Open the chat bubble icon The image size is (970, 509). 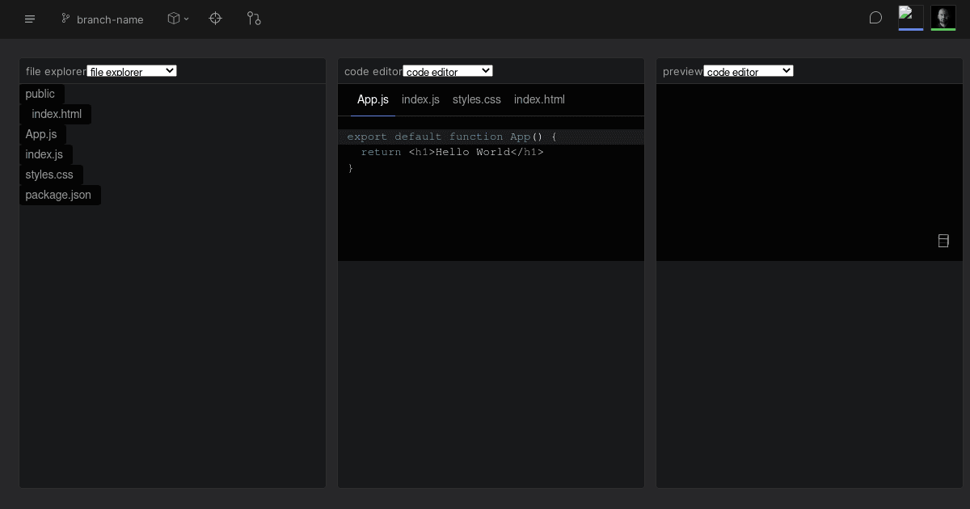tap(875, 17)
